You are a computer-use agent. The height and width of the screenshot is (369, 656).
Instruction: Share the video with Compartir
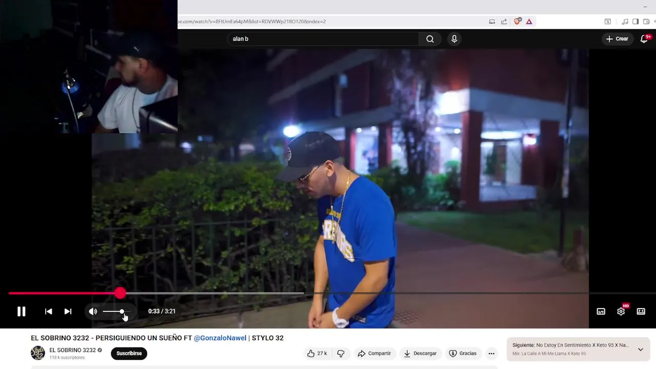pos(374,353)
